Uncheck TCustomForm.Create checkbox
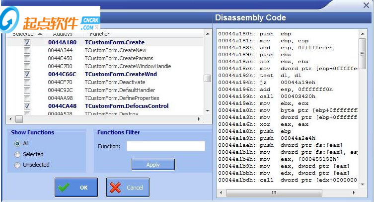 click(27, 43)
